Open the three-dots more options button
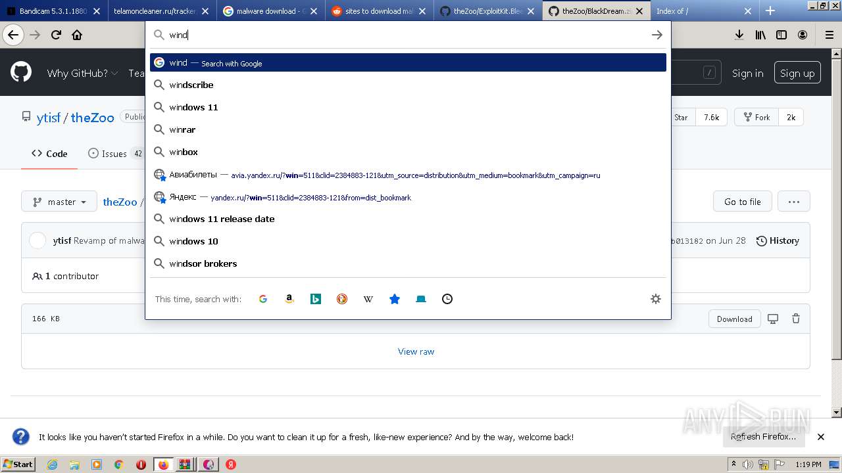Screen dimensions: 842x473 point(794,202)
